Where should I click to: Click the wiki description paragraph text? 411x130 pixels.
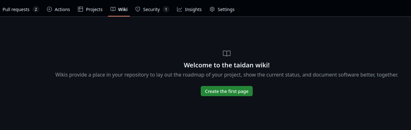click(227, 75)
